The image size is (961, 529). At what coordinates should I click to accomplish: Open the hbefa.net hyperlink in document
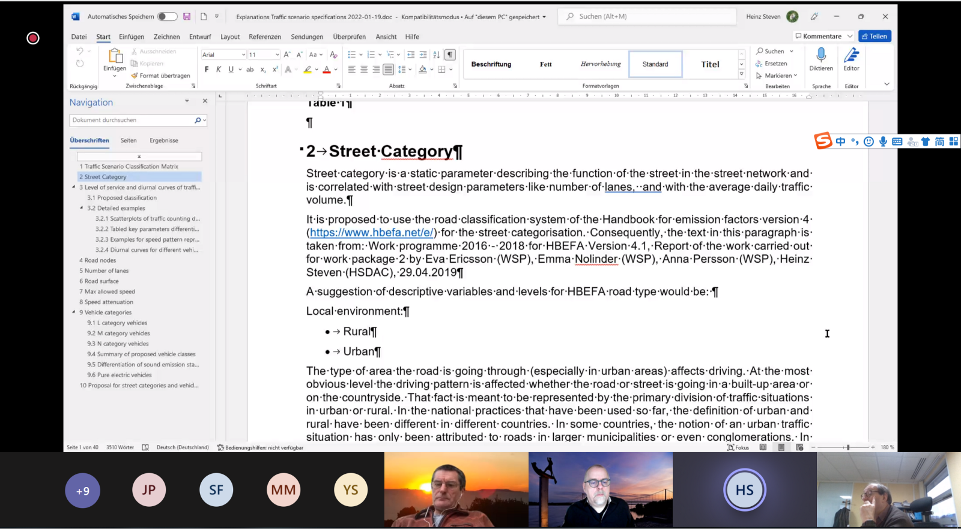371,233
